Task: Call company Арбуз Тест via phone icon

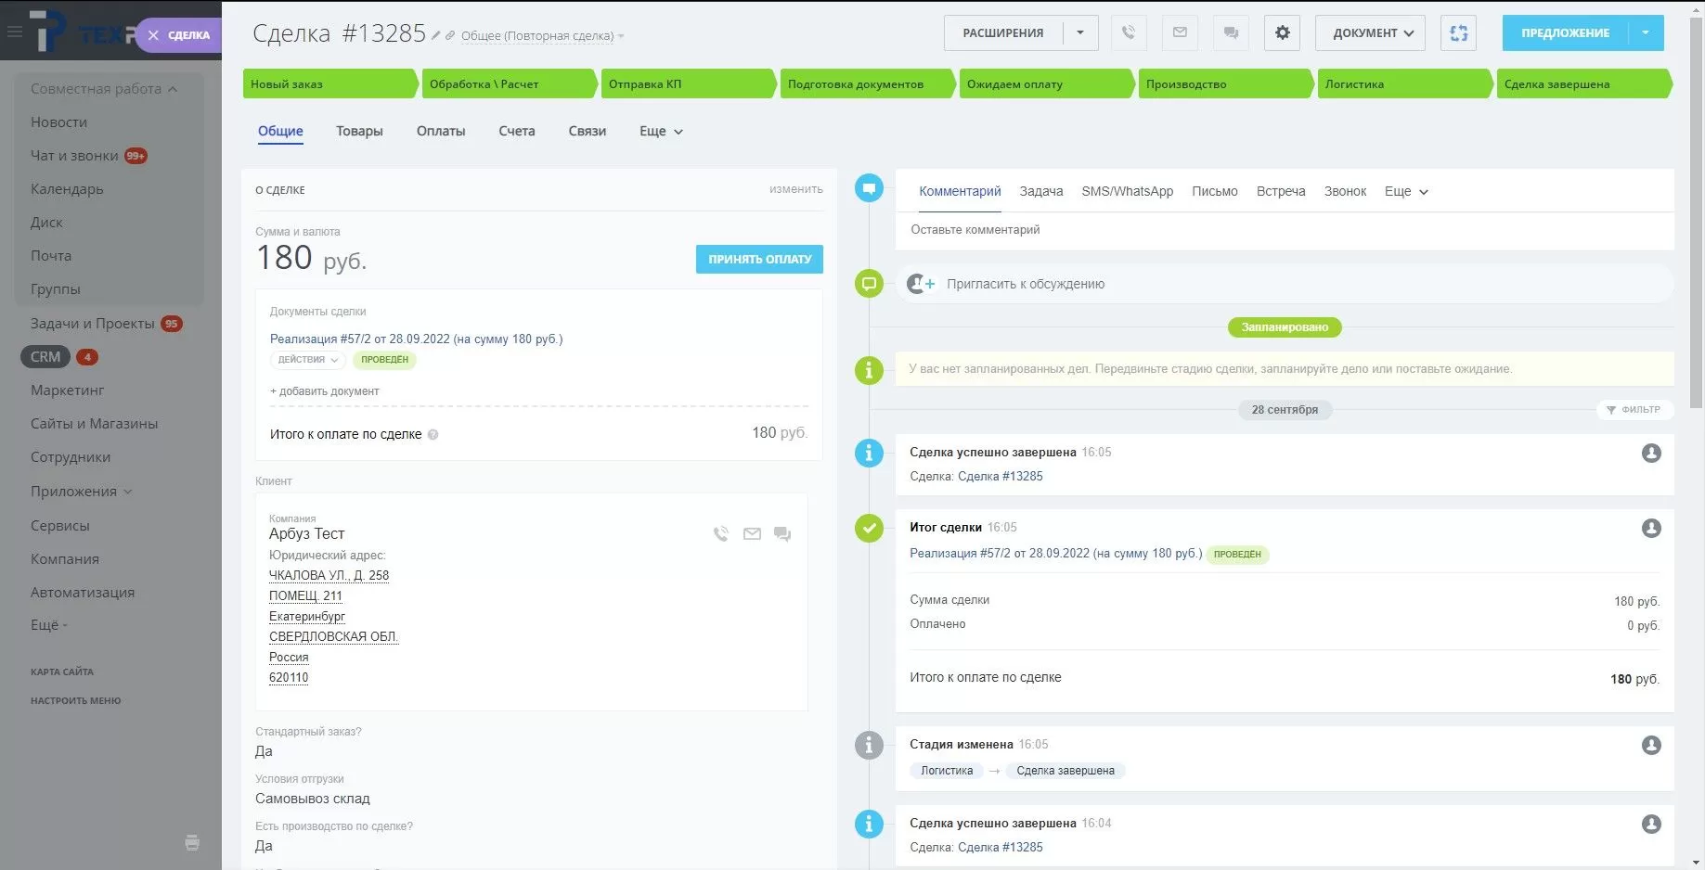Action: point(721,534)
